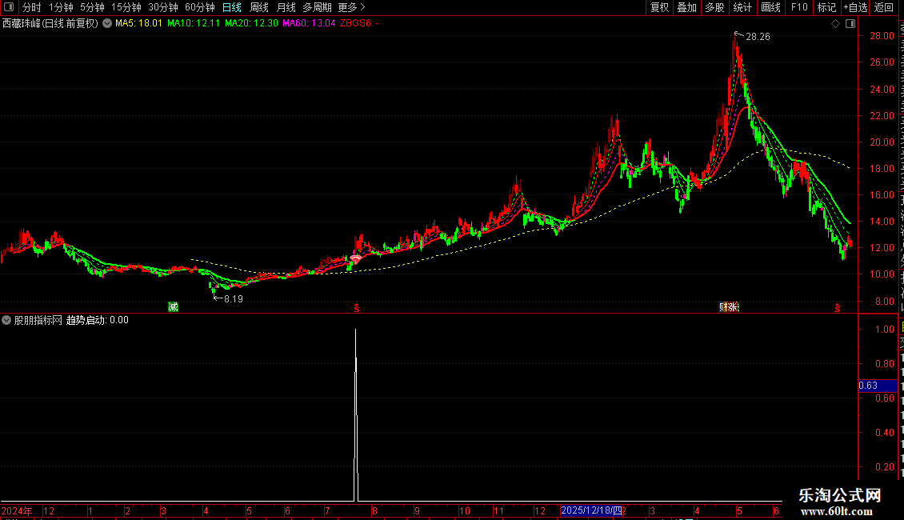
Task: Select the 1分钟 period
Action: [x=61, y=7]
